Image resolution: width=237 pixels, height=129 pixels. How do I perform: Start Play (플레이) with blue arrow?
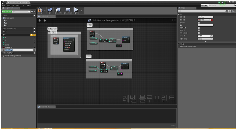(76, 10)
